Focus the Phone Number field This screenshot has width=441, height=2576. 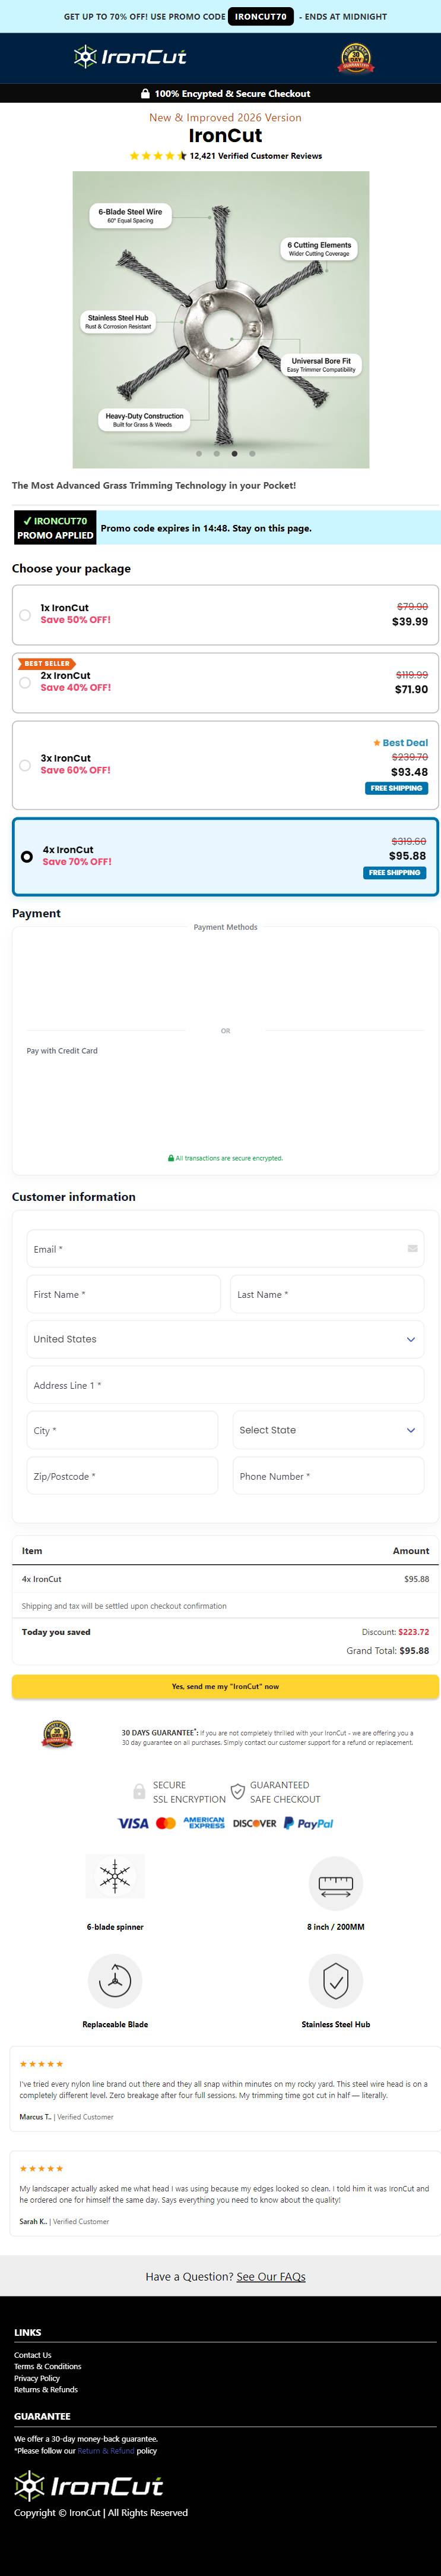click(328, 1476)
